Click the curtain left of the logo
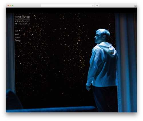 [x=10, y=51]
